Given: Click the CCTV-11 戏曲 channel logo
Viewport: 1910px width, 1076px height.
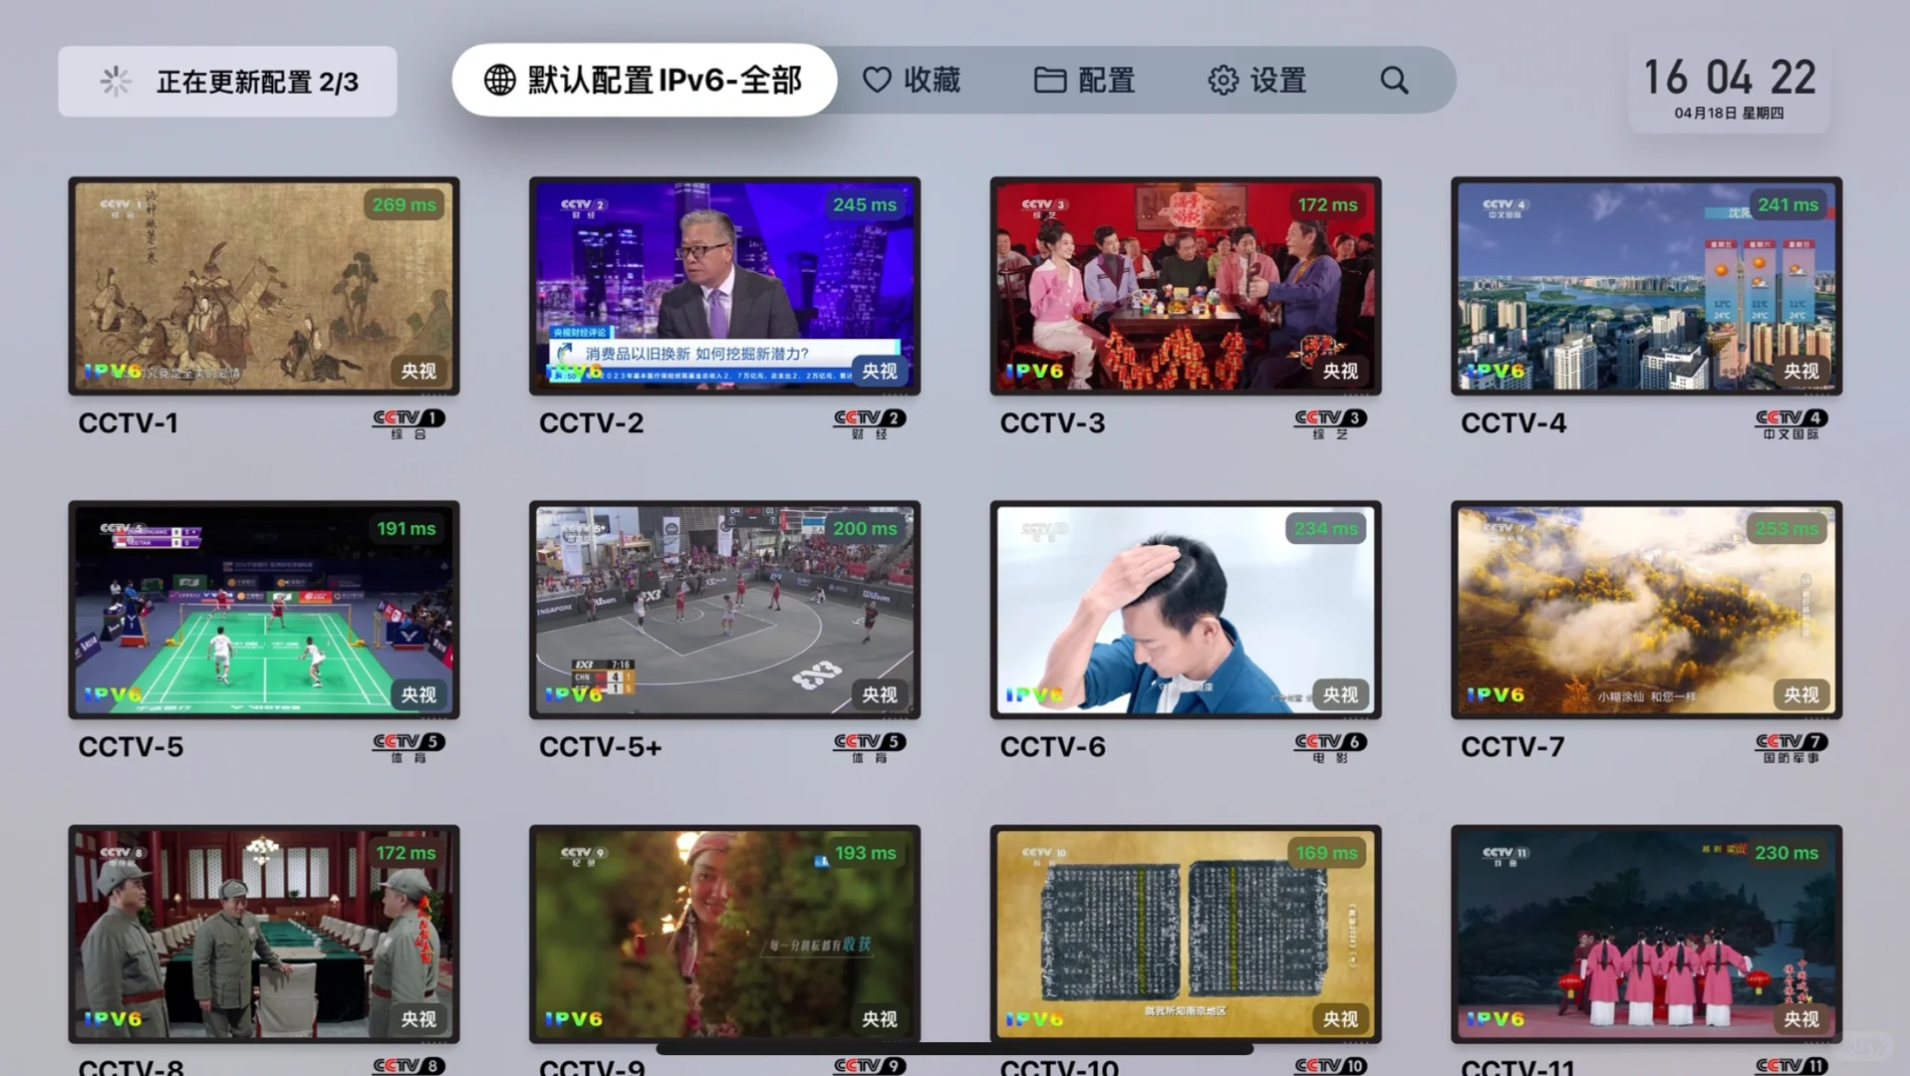Looking at the screenshot, I should coord(1789,1064).
